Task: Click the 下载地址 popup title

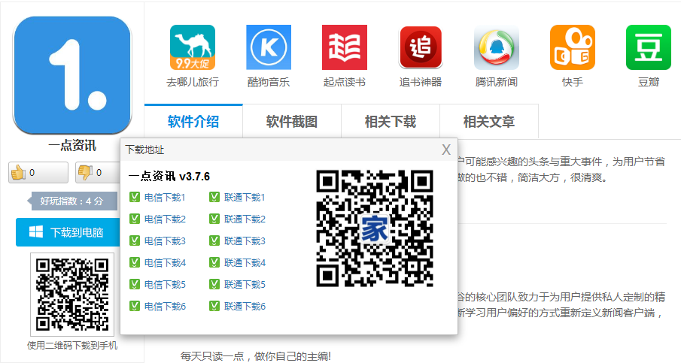Action: point(144,150)
